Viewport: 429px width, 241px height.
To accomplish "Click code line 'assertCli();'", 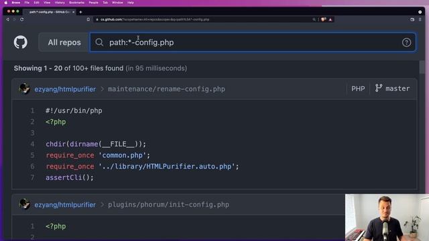I will 70,177.
